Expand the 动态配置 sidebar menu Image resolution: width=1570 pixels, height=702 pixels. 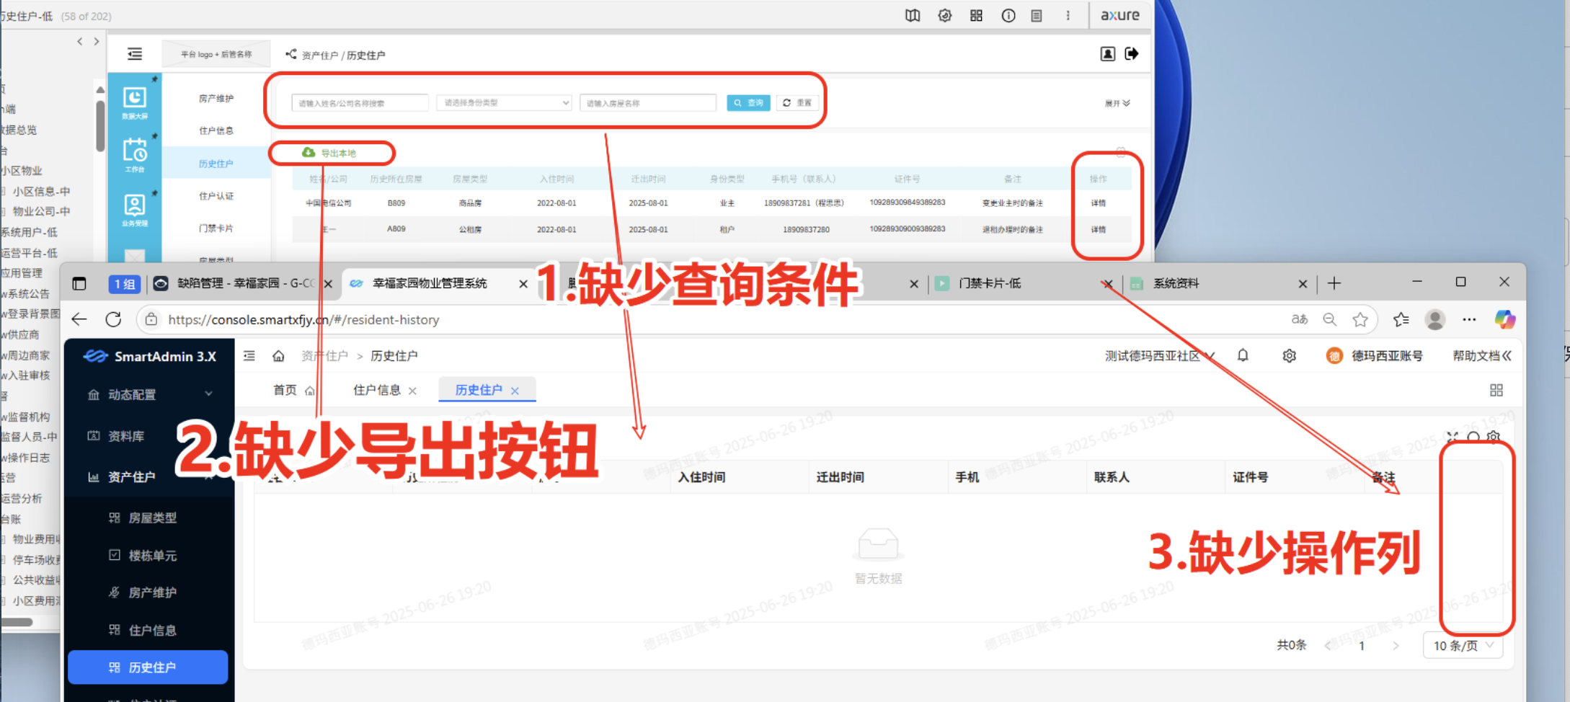tap(149, 394)
